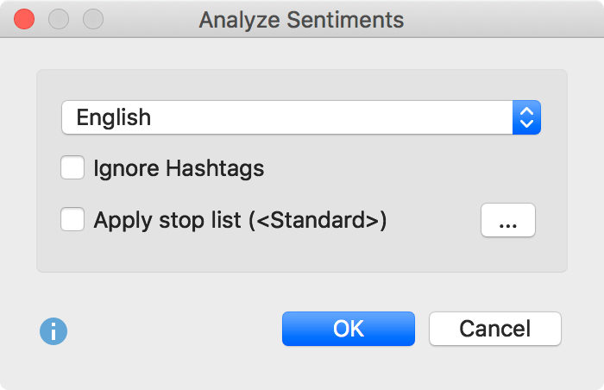The width and height of the screenshot is (604, 390).
Task: Show help via the info icon
Action: [53, 330]
